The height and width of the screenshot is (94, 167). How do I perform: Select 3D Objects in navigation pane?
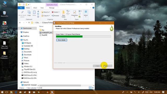click(x=27, y=43)
